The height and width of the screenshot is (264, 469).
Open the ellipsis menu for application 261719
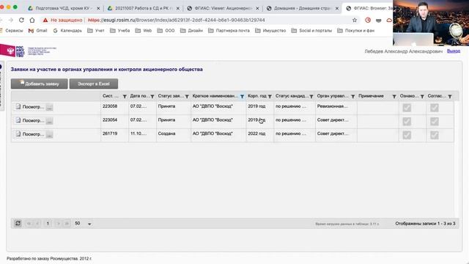click(x=50, y=135)
